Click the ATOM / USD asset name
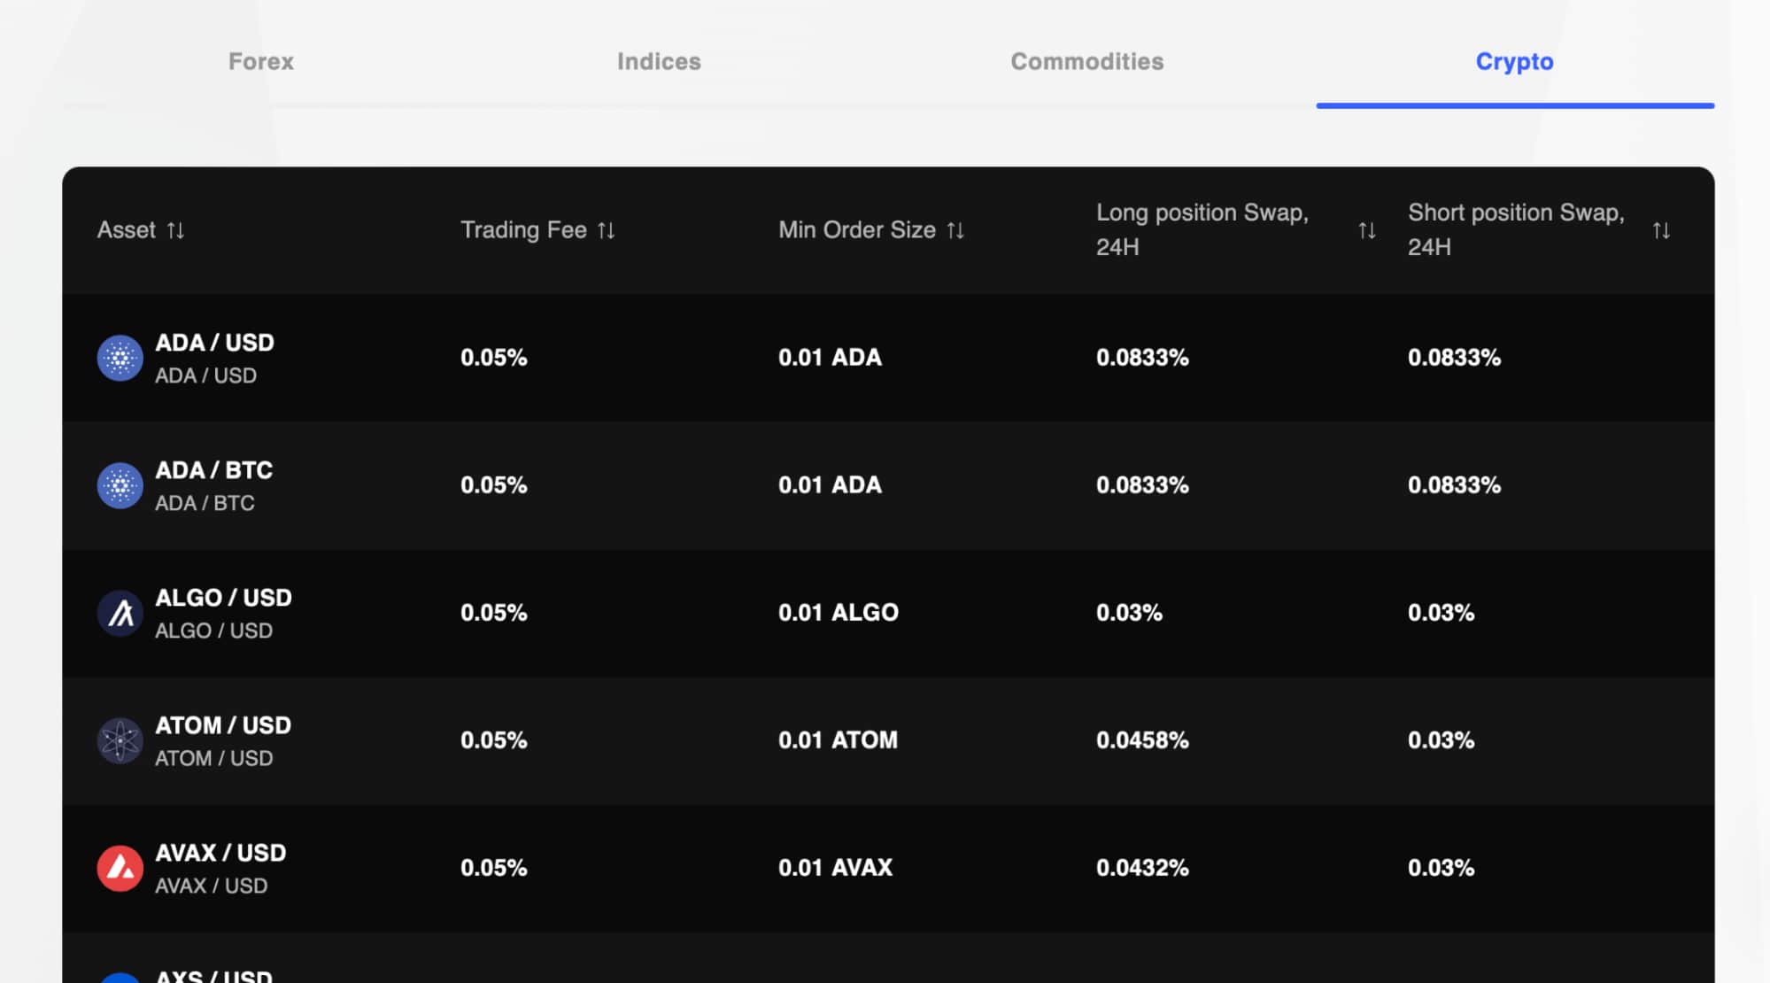The image size is (1770, 983). (224, 725)
